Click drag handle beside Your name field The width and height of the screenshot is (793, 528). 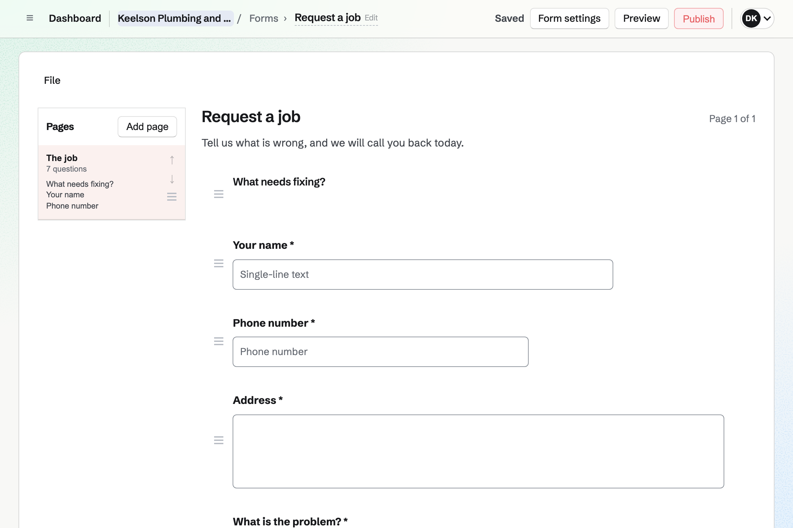pos(219,263)
